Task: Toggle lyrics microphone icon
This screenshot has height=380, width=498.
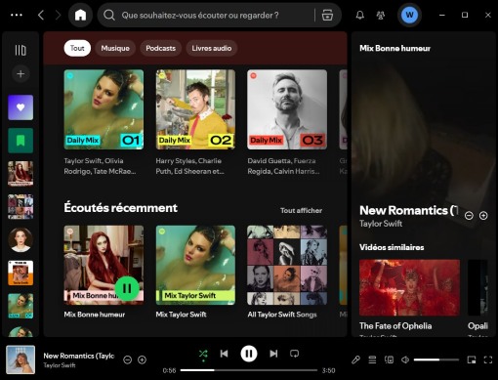Action: [355, 359]
